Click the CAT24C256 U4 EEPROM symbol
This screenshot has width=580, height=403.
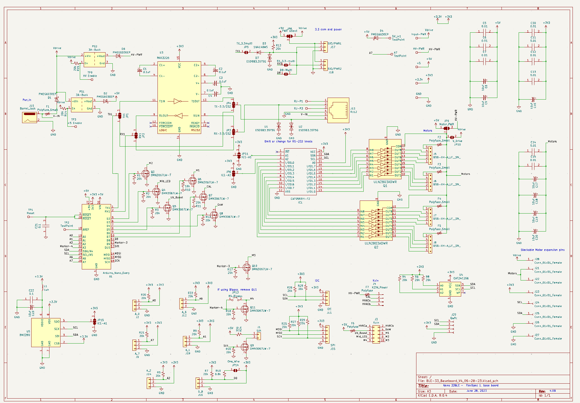[450, 289]
